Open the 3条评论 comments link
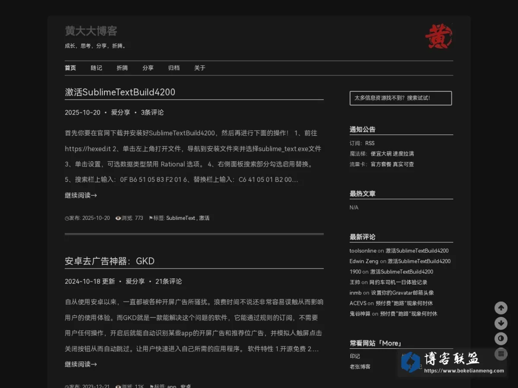This screenshot has width=518, height=388. pos(152,113)
